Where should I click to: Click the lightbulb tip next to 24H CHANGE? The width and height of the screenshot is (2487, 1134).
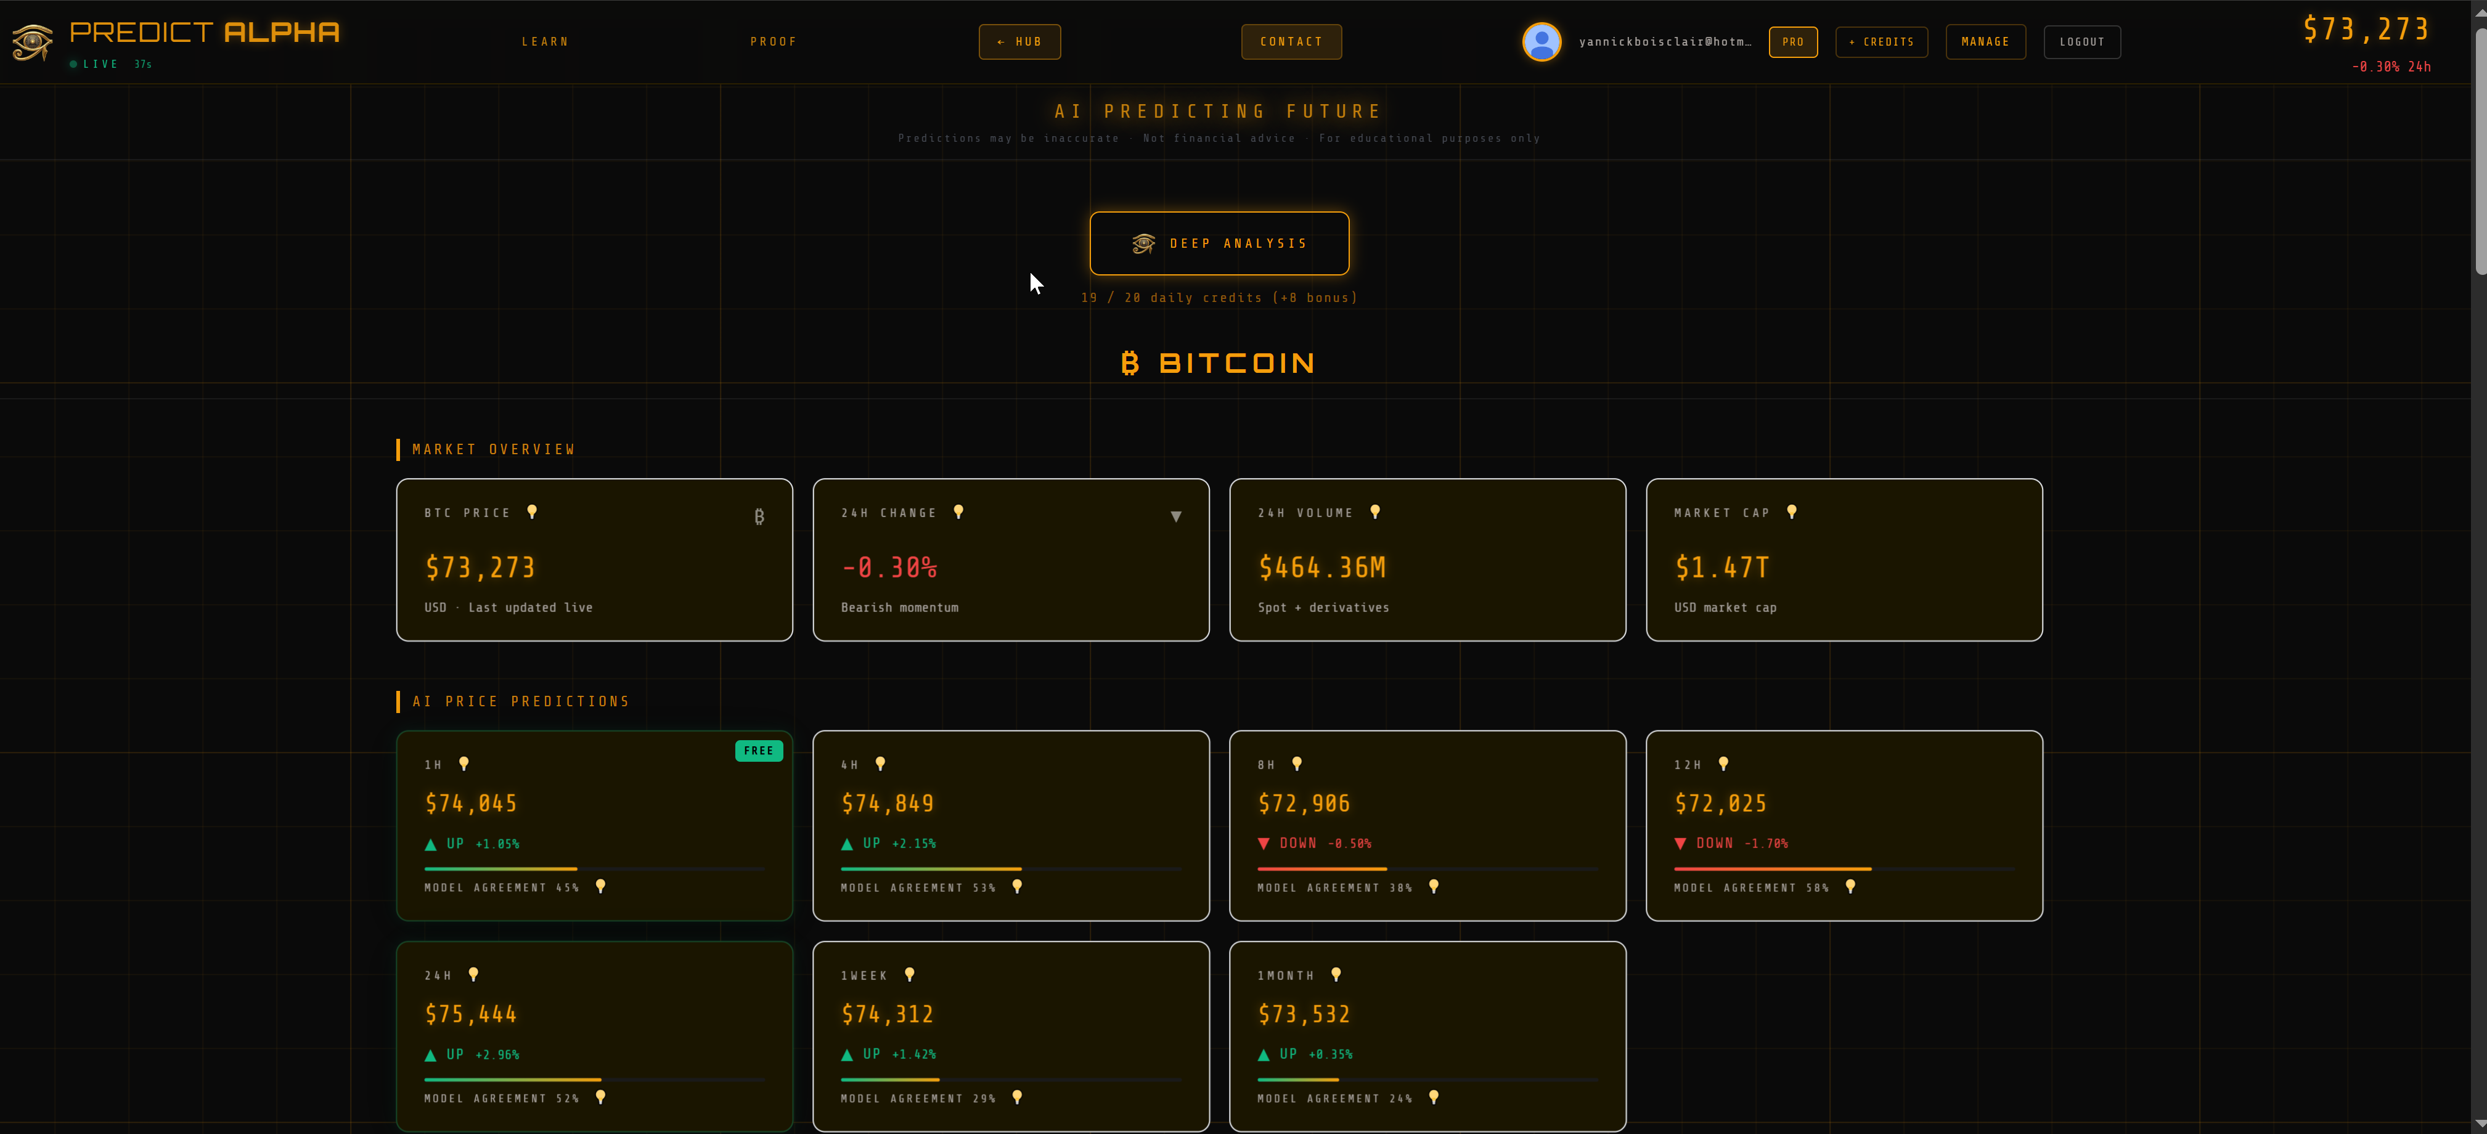(958, 513)
